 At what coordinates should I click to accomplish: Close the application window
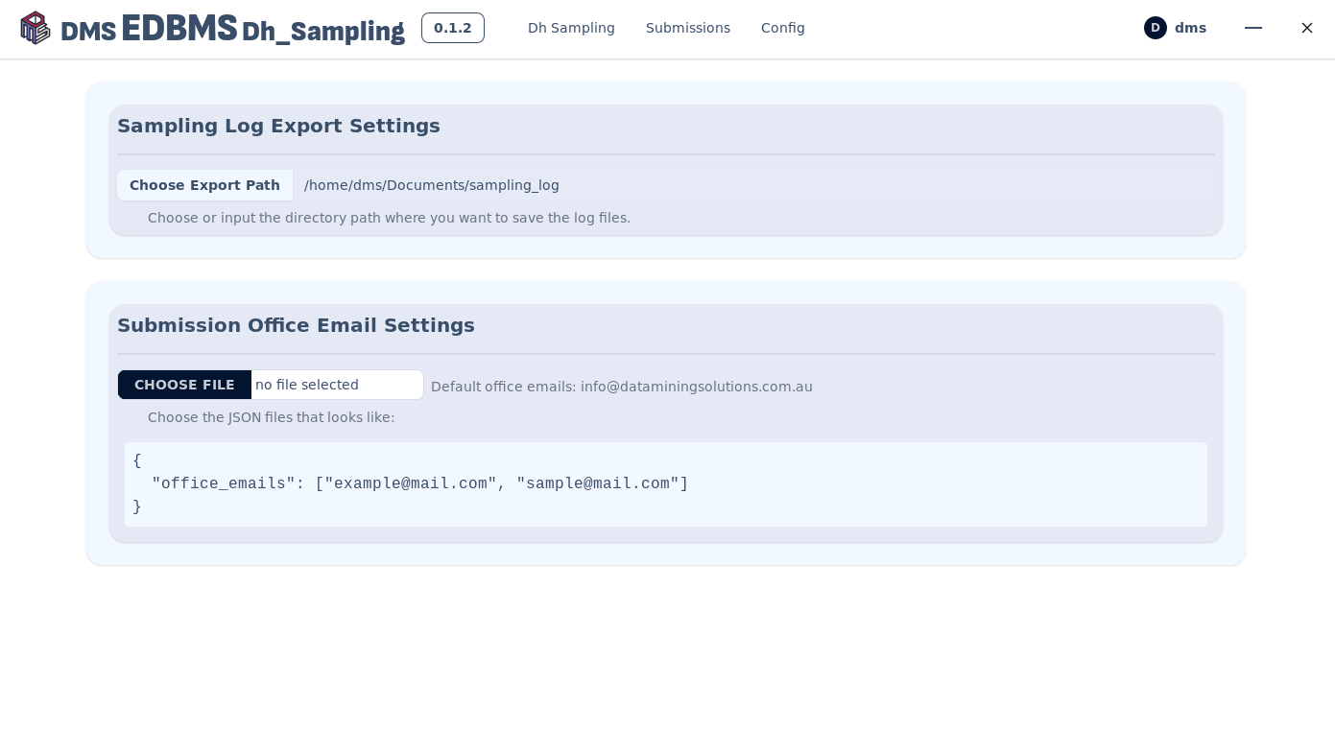pos(1306,28)
